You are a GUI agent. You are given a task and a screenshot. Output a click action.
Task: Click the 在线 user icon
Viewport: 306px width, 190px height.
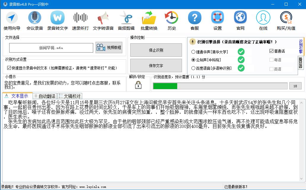click(263, 18)
